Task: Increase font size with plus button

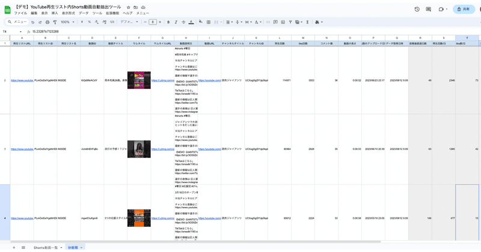Action: (x=160, y=22)
